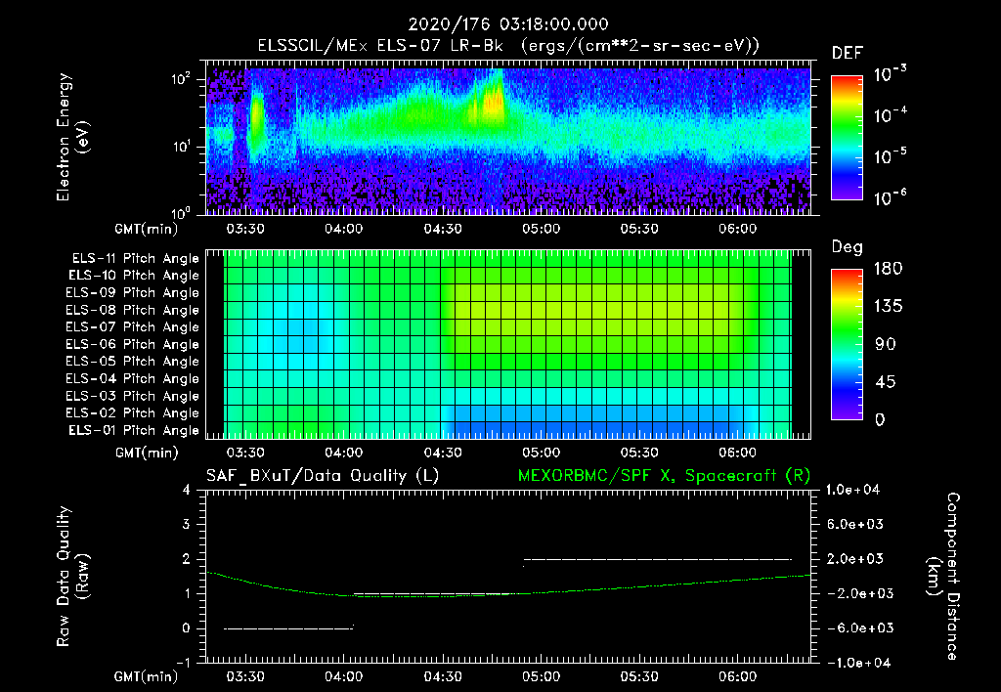This screenshot has height=692, width=1001.
Task: Select the ELS-05 Pitch Angle row label
Action: pyautogui.click(x=133, y=362)
